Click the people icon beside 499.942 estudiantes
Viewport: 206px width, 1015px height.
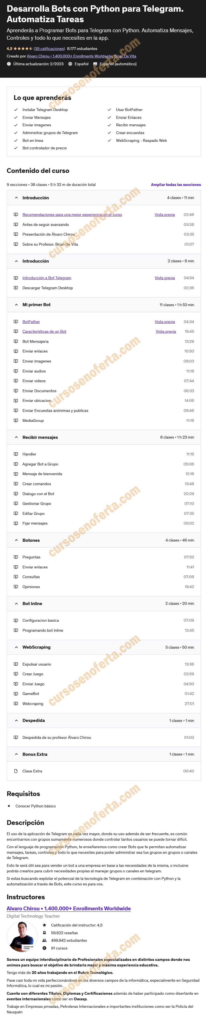point(44,940)
